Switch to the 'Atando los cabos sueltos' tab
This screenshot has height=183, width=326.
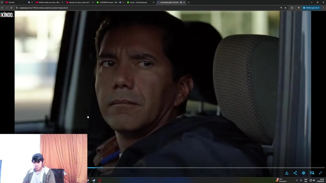tap(80, 2)
